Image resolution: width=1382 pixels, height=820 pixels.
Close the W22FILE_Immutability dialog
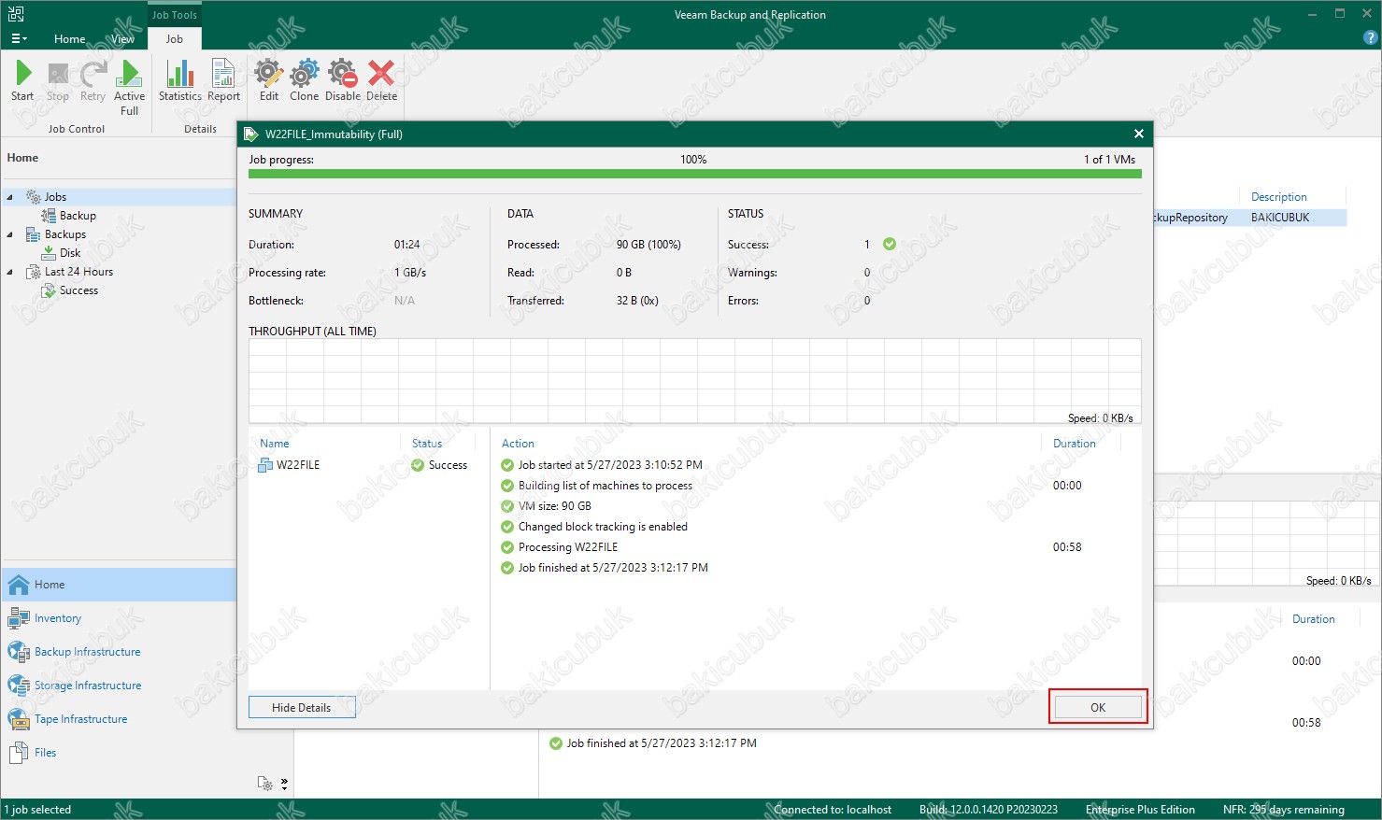point(1138,134)
